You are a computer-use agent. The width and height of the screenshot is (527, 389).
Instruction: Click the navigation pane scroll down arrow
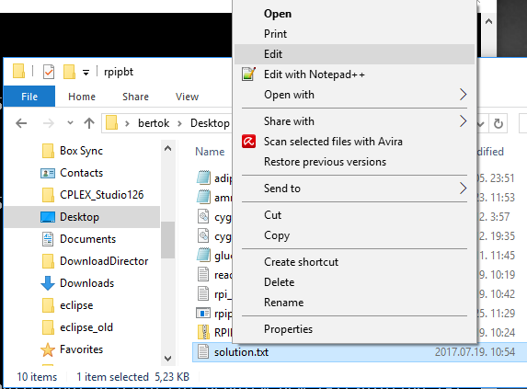tap(167, 359)
